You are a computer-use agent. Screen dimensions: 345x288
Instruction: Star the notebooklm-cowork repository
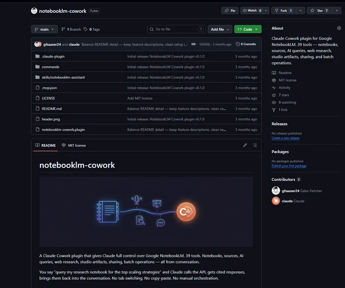(x=320, y=11)
